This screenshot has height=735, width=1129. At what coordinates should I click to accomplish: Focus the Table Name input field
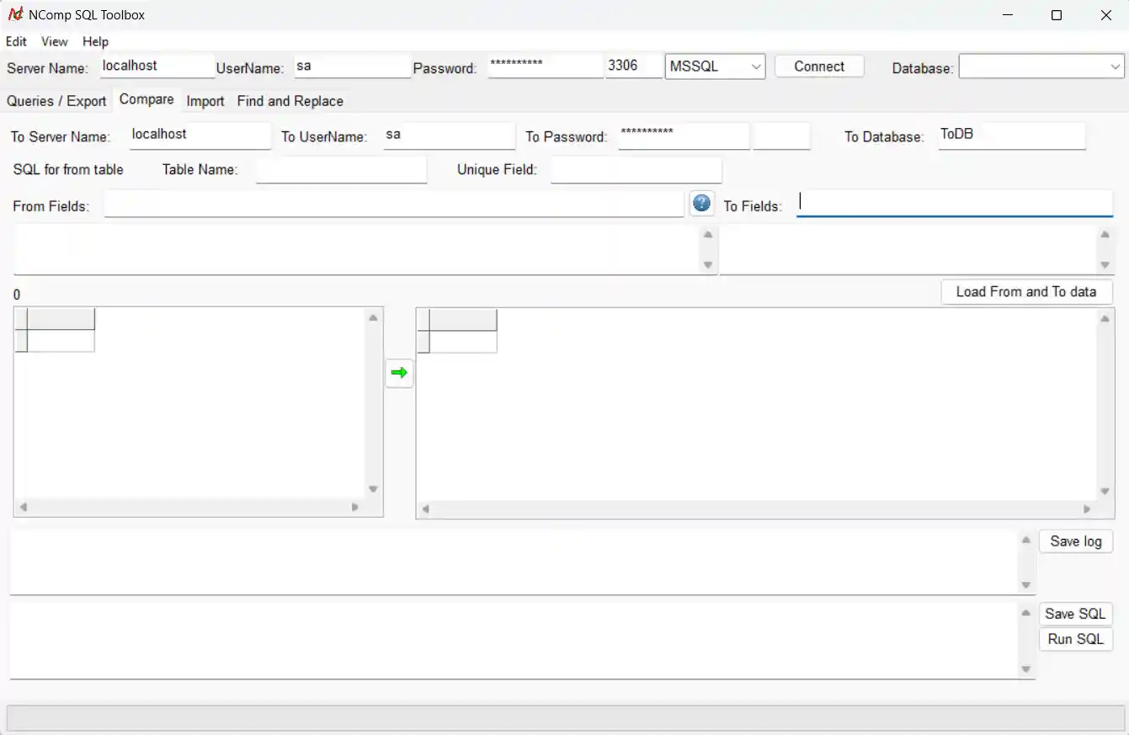[x=341, y=169]
